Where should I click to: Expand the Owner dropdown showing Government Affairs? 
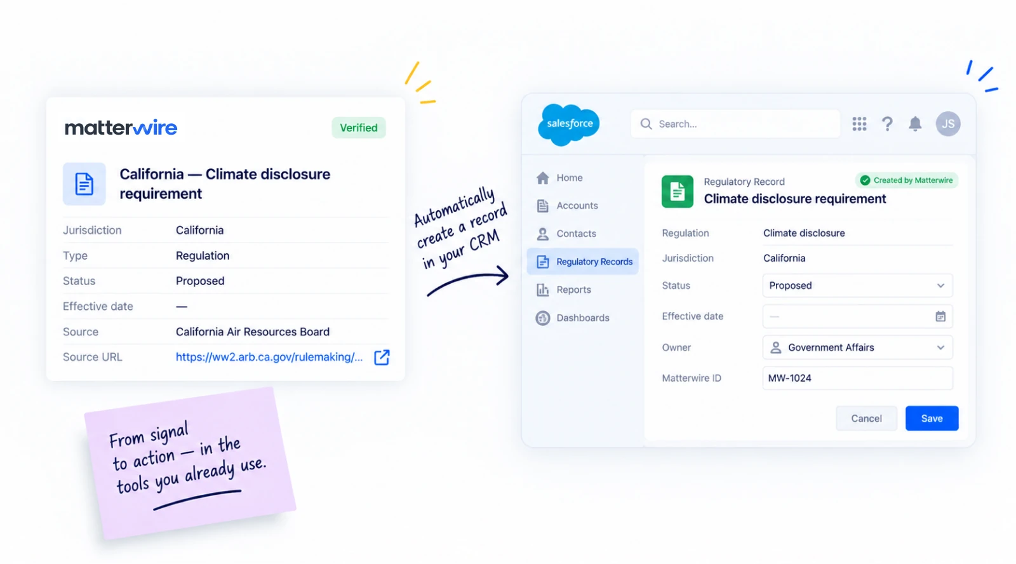pyautogui.click(x=857, y=347)
